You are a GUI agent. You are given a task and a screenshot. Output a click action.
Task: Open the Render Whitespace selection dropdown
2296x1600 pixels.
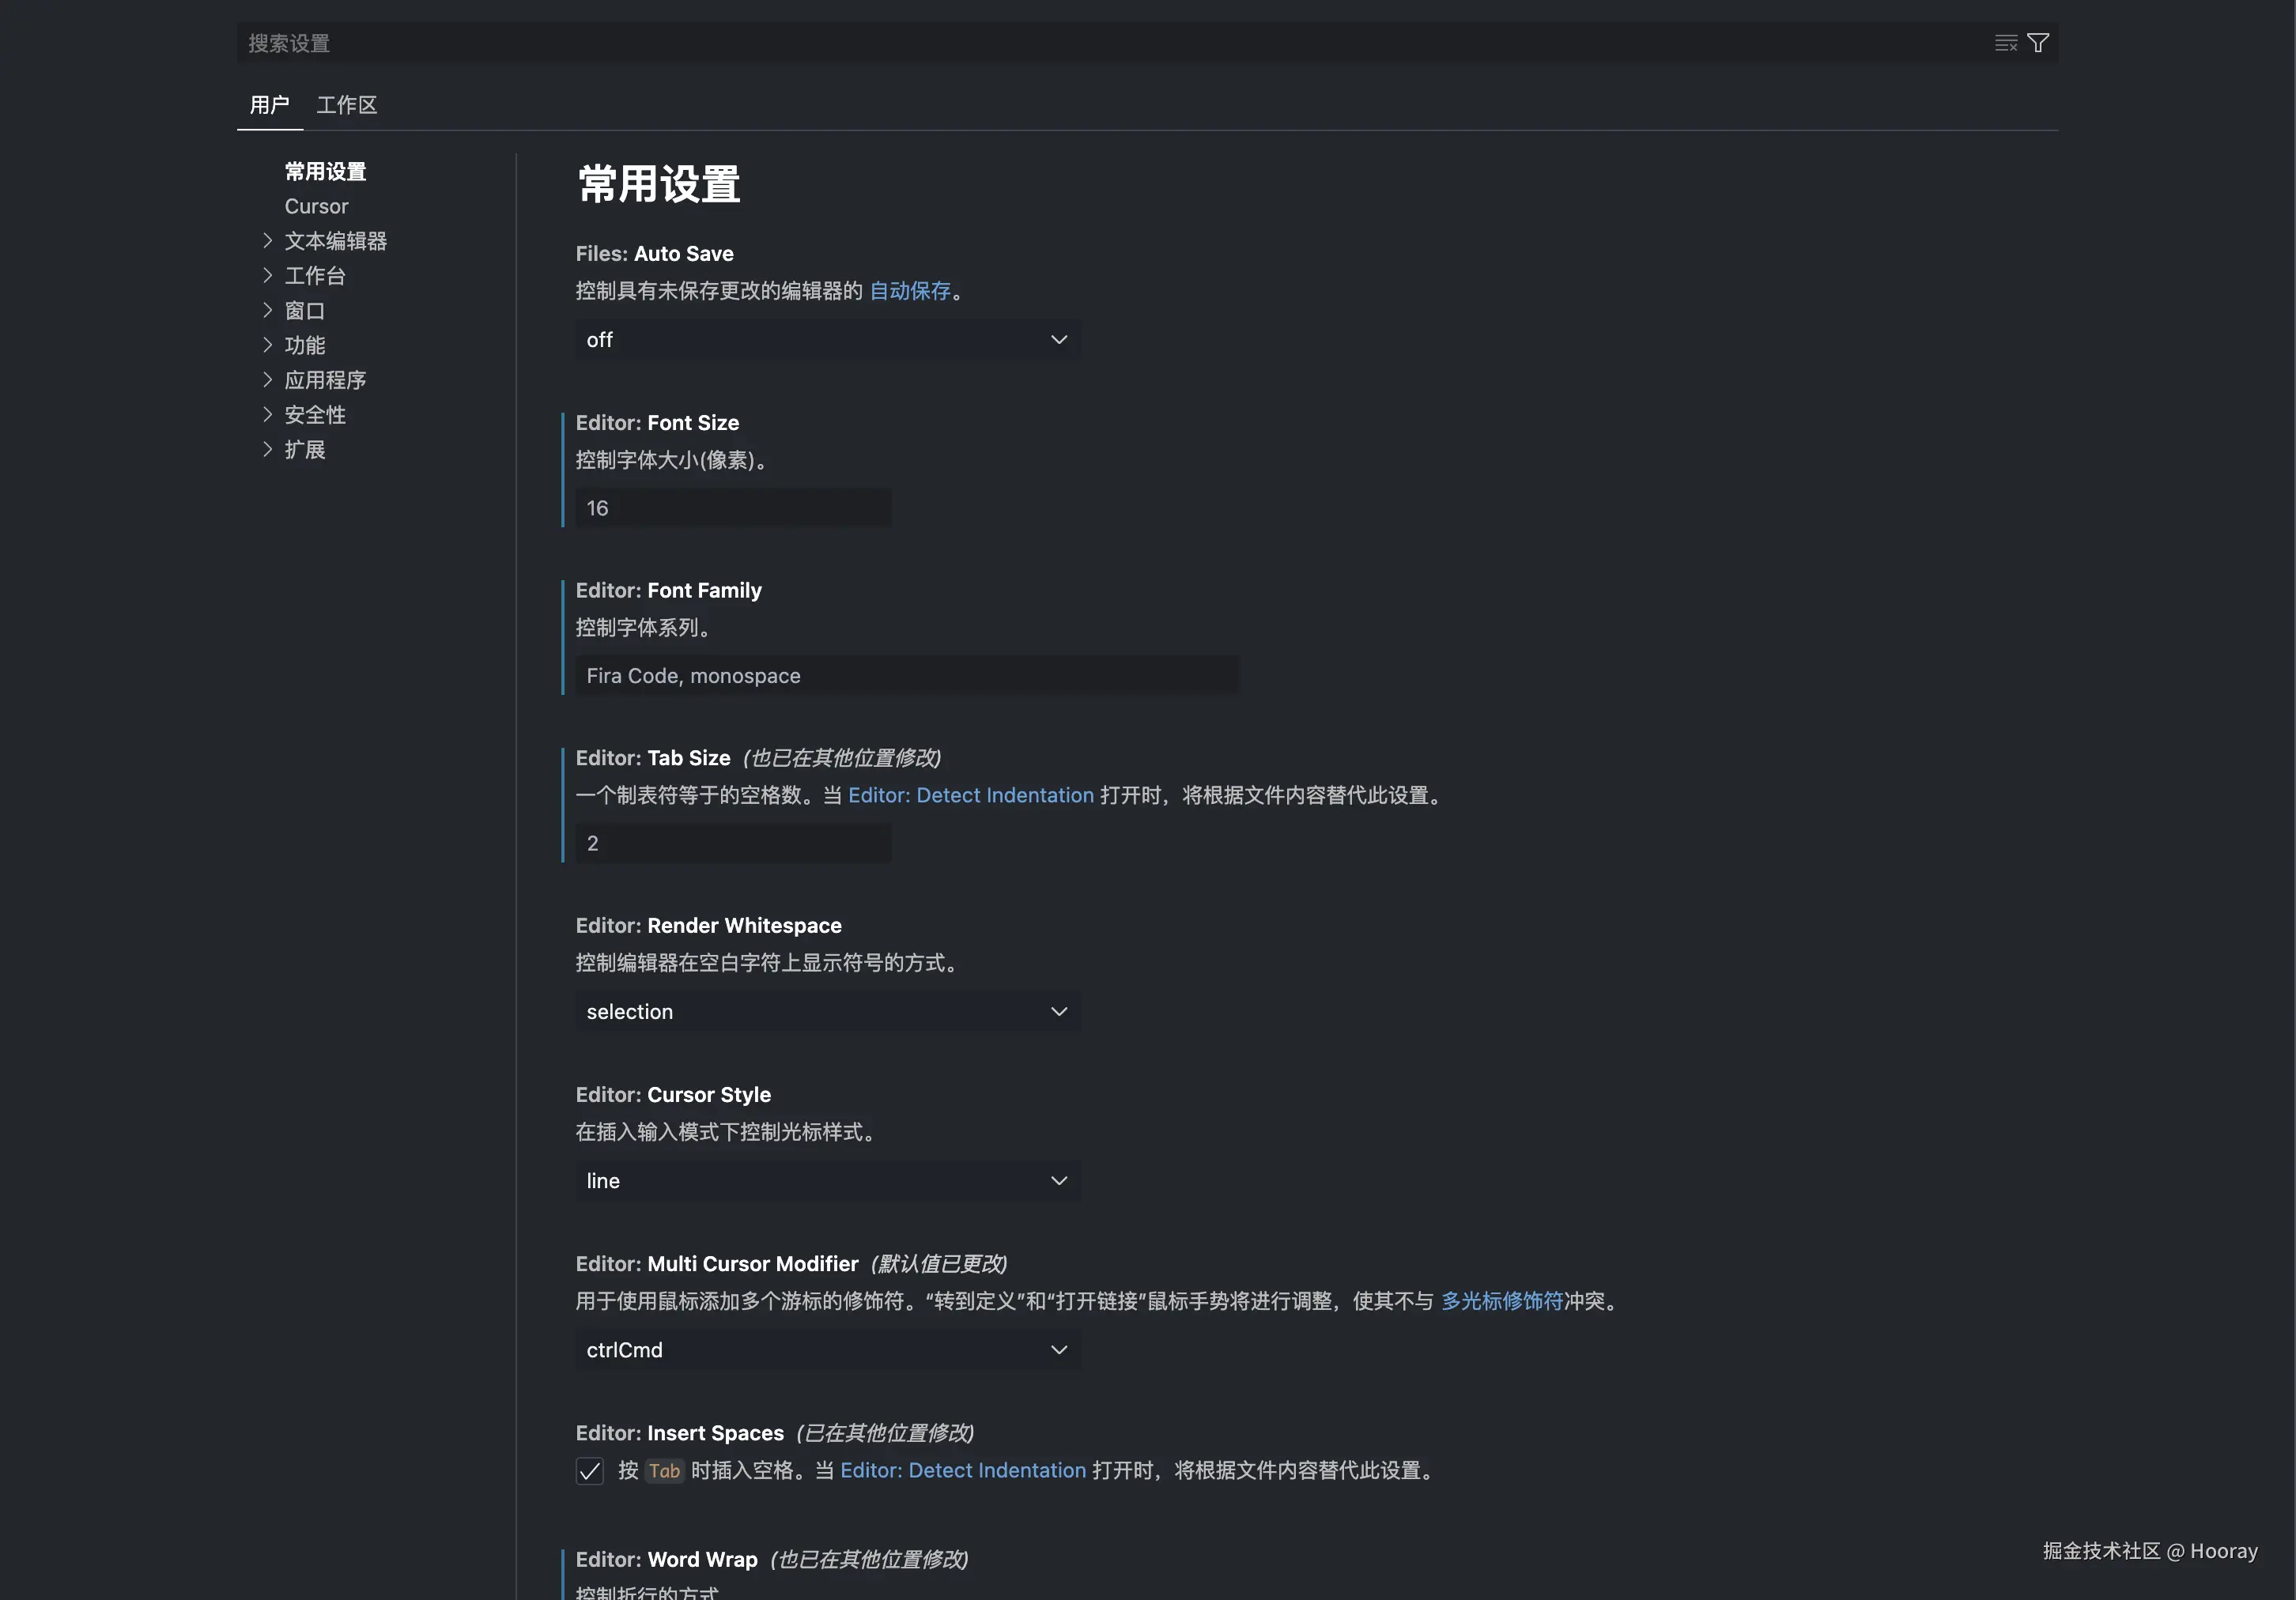[827, 1011]
